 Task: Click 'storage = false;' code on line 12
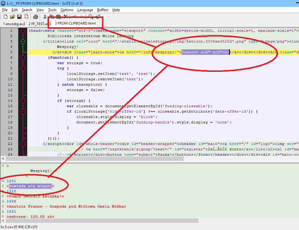(x=86, y=90)
